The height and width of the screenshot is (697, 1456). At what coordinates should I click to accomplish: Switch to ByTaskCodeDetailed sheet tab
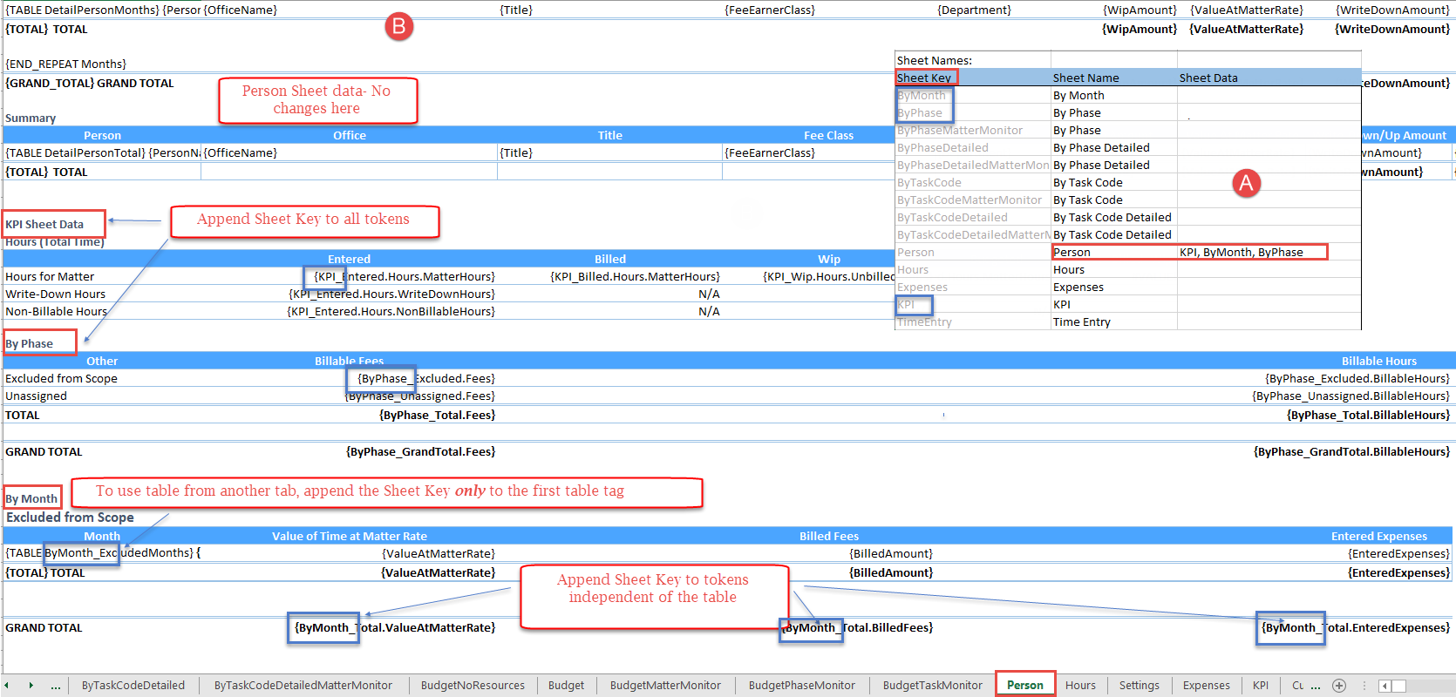133,686
